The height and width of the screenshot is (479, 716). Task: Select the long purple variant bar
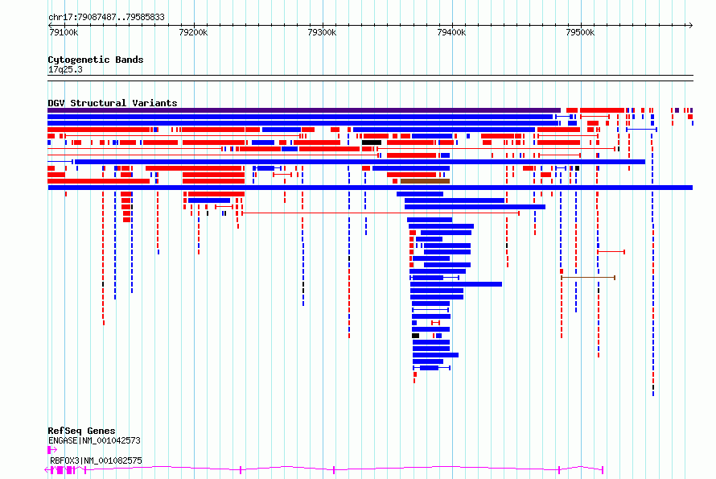click(x=304, y=110)
